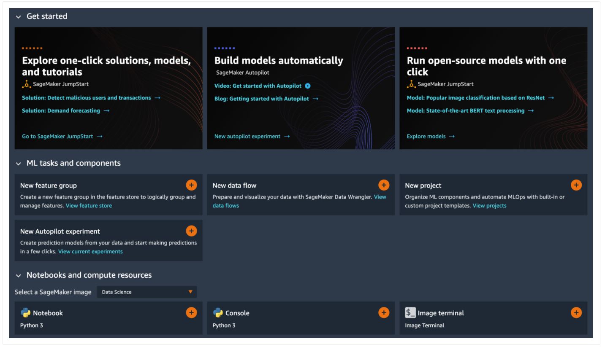605x352 pixels.
Task: Click terminal prompt icon on Image terminal
Action: coord(410,313)
